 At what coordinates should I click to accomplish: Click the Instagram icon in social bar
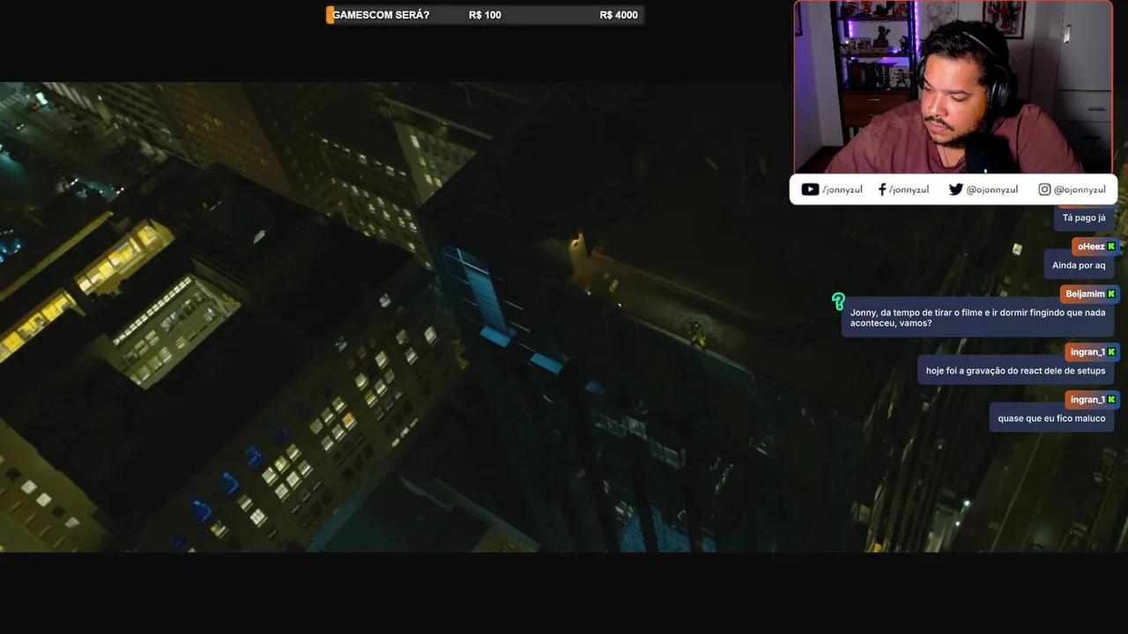(x=1044, y=189)
